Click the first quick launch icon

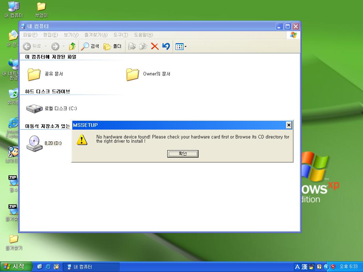40,267
